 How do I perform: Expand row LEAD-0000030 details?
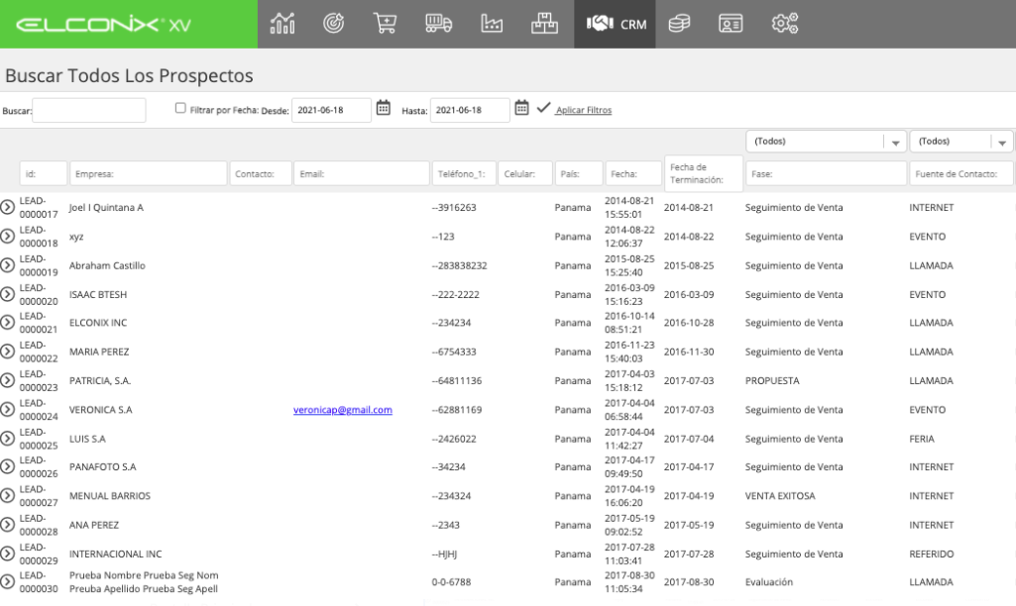pyautogui.click(x=7, y=581)
